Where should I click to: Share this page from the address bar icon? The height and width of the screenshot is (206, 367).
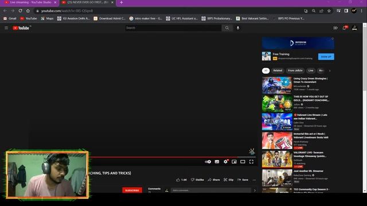point(321,11)
